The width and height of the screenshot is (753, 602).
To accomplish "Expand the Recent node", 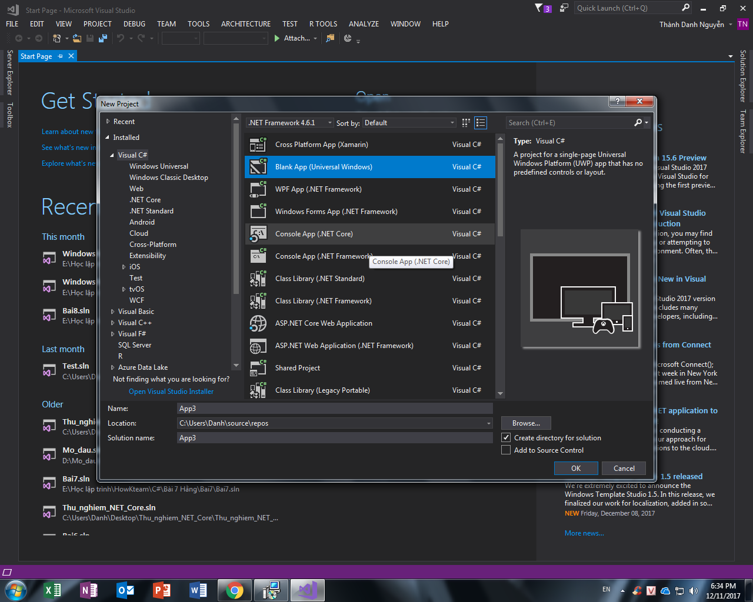I will [108, 122].
